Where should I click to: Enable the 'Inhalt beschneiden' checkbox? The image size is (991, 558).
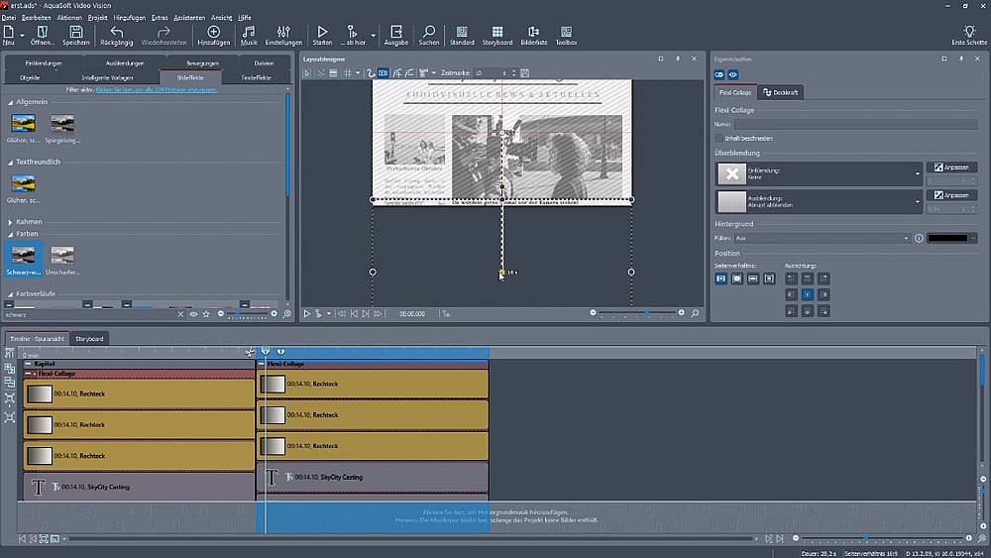[720, 138]
